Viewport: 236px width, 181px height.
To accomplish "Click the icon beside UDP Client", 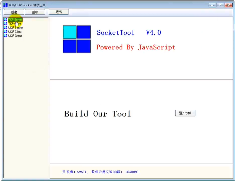I will pyautogui.click(x=6, y=32).
